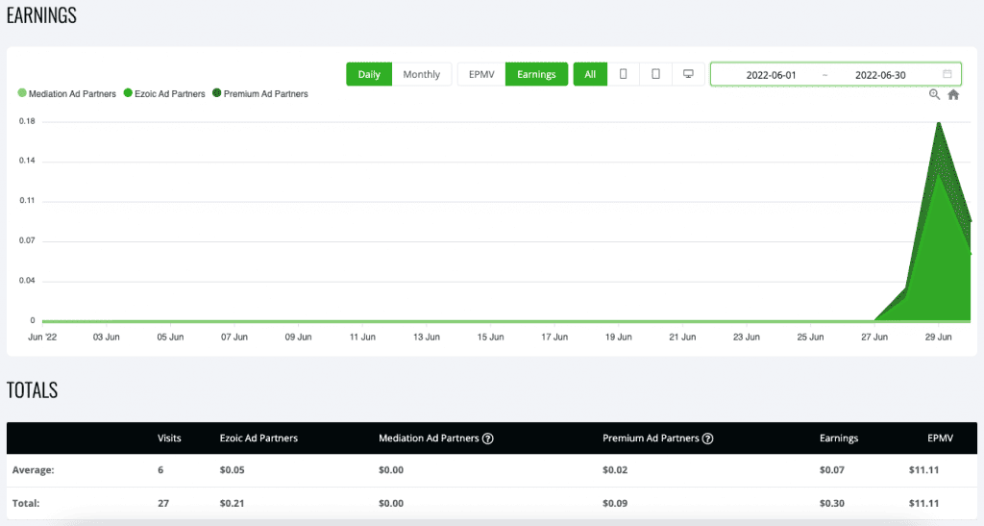Click the 27 Jun x-axis label
The image size is (984, 526).
tap(874, 338)
